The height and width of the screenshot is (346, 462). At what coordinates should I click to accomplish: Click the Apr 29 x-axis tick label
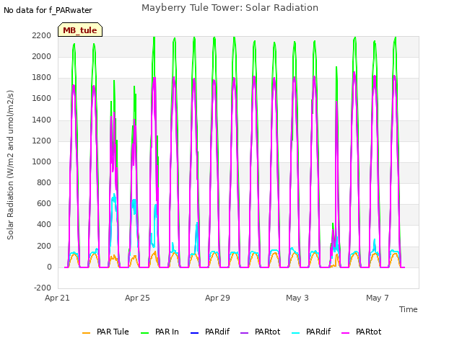tap(217, 298)
